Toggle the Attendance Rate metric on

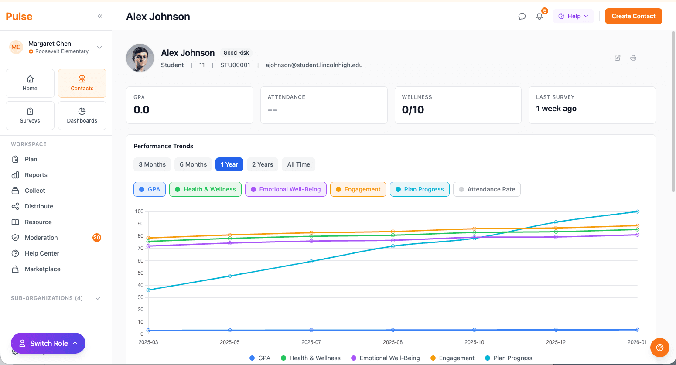pos(487,189)
